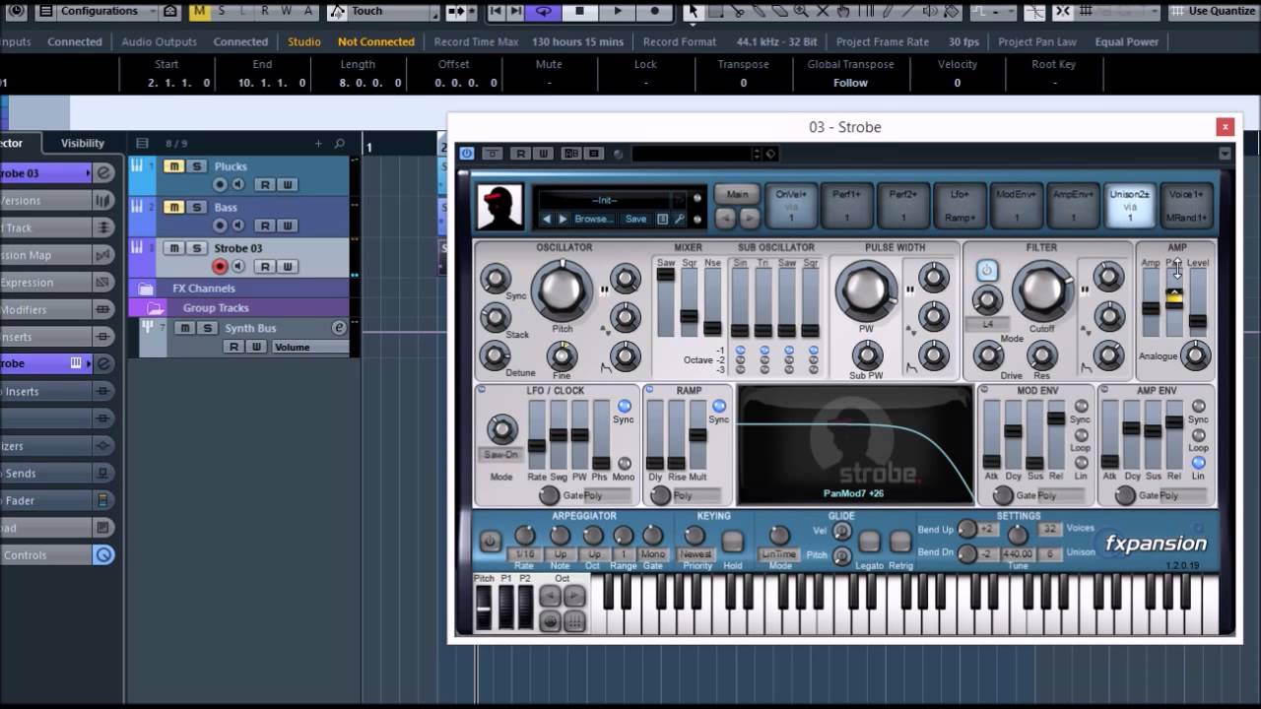
Task: Switch to the Visibility tab
Action: coord(83,143)
